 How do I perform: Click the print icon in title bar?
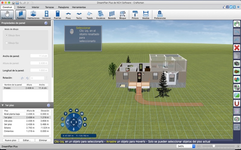(13, 3)
